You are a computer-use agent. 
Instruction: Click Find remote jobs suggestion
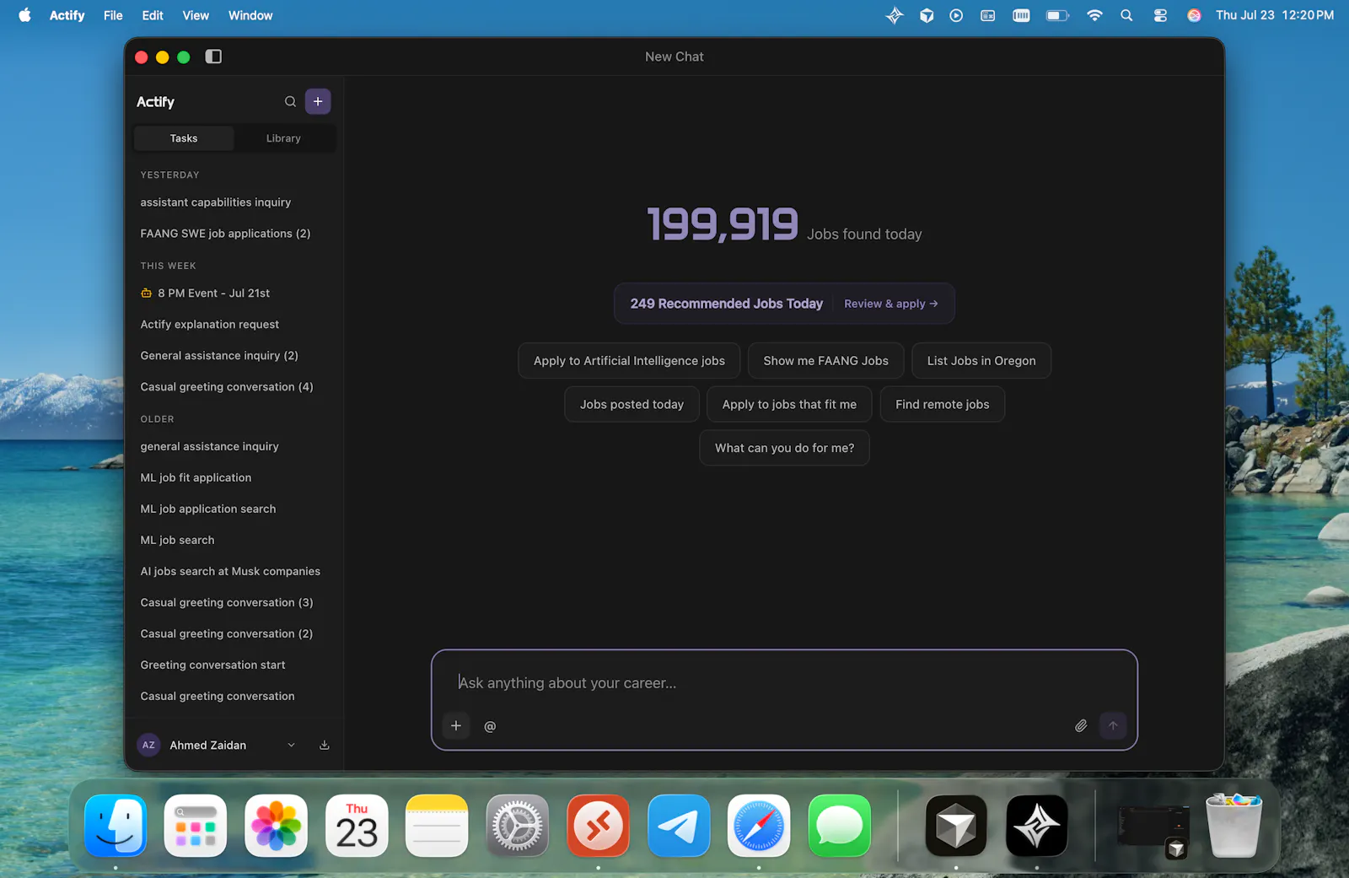[943, 404]
